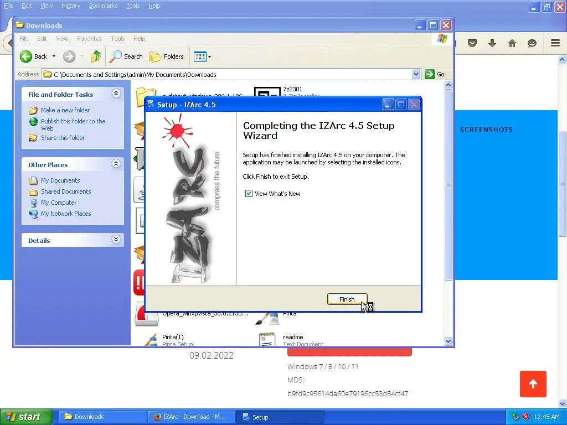Open Favorites menu in Downloads window
This screenshot has width=567, height=425.
(x=89, y=39)
